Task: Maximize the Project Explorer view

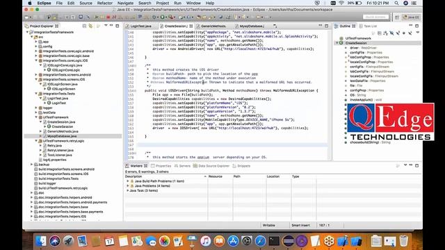Action: coord(118,26)
